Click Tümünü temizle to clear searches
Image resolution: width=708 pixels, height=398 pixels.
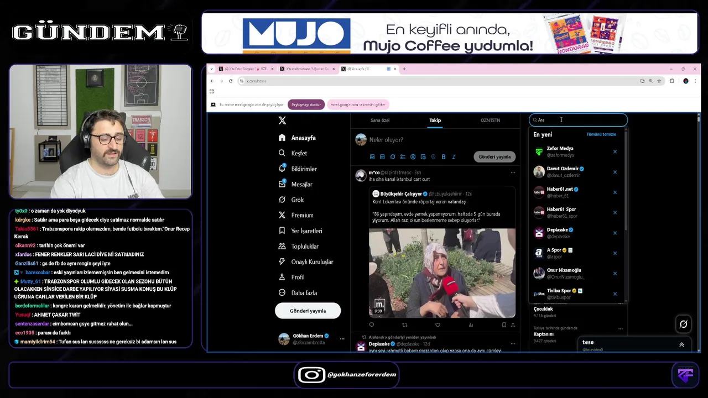[601, 134]
